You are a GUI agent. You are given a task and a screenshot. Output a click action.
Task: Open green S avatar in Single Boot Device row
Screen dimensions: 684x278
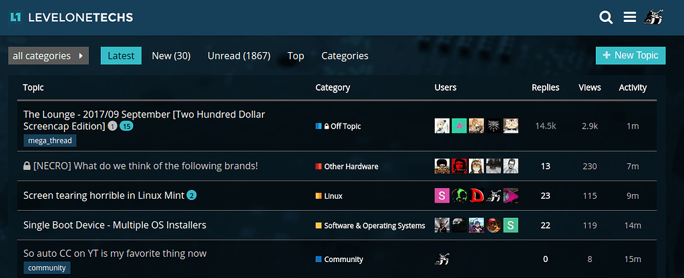click(x=511, y=225)
